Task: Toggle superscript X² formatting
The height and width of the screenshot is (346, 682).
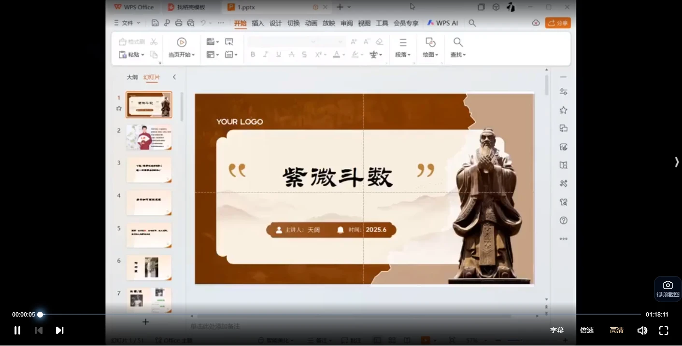Action: [x=318, y=55]
